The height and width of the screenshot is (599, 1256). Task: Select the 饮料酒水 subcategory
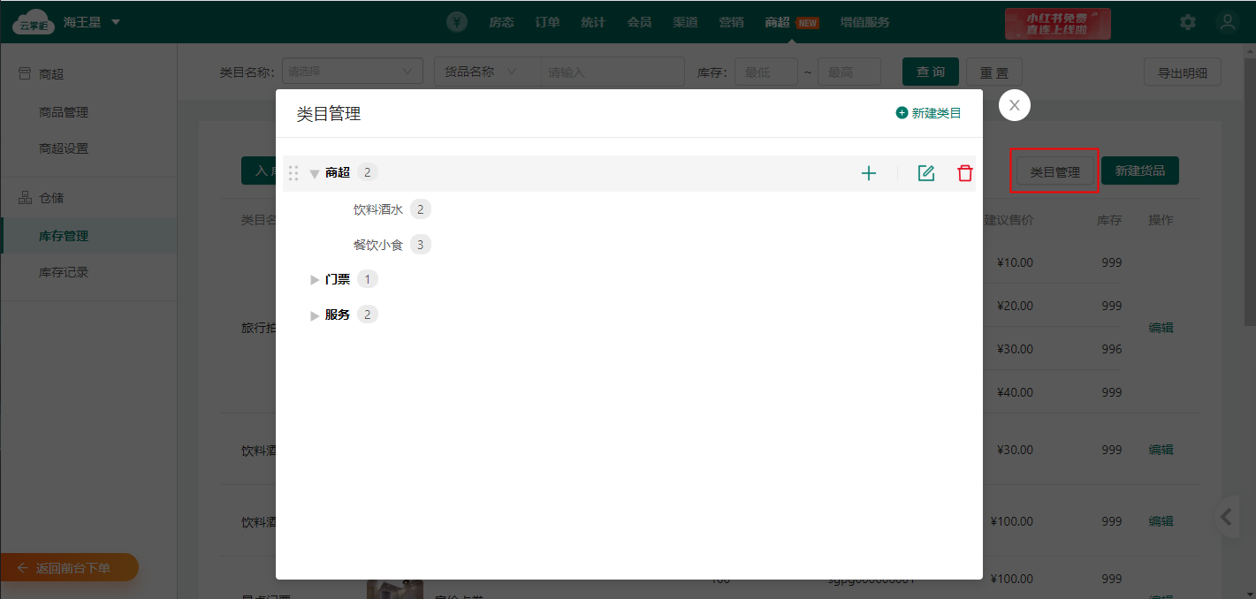tap(378, 209)
